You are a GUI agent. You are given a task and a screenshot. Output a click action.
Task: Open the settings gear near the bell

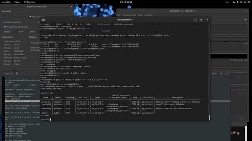238,133
